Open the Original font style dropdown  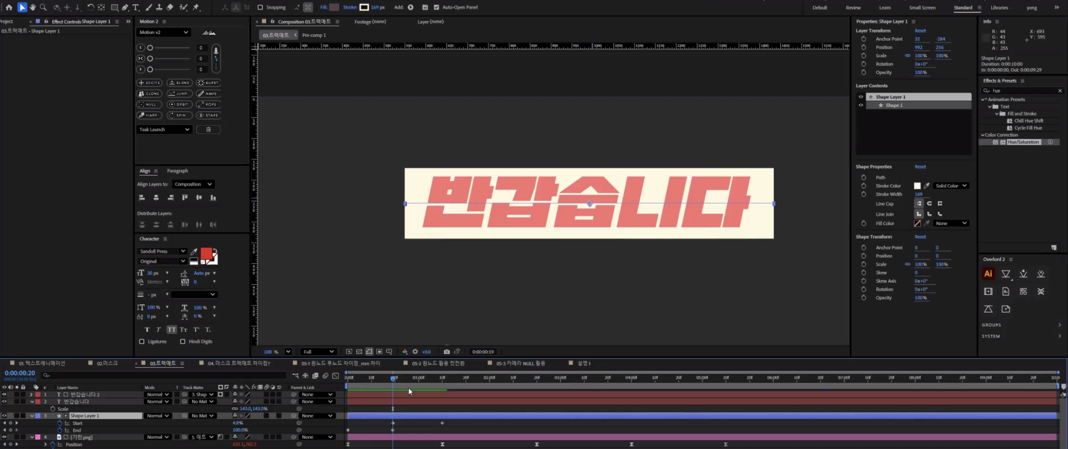coord(162,261)
